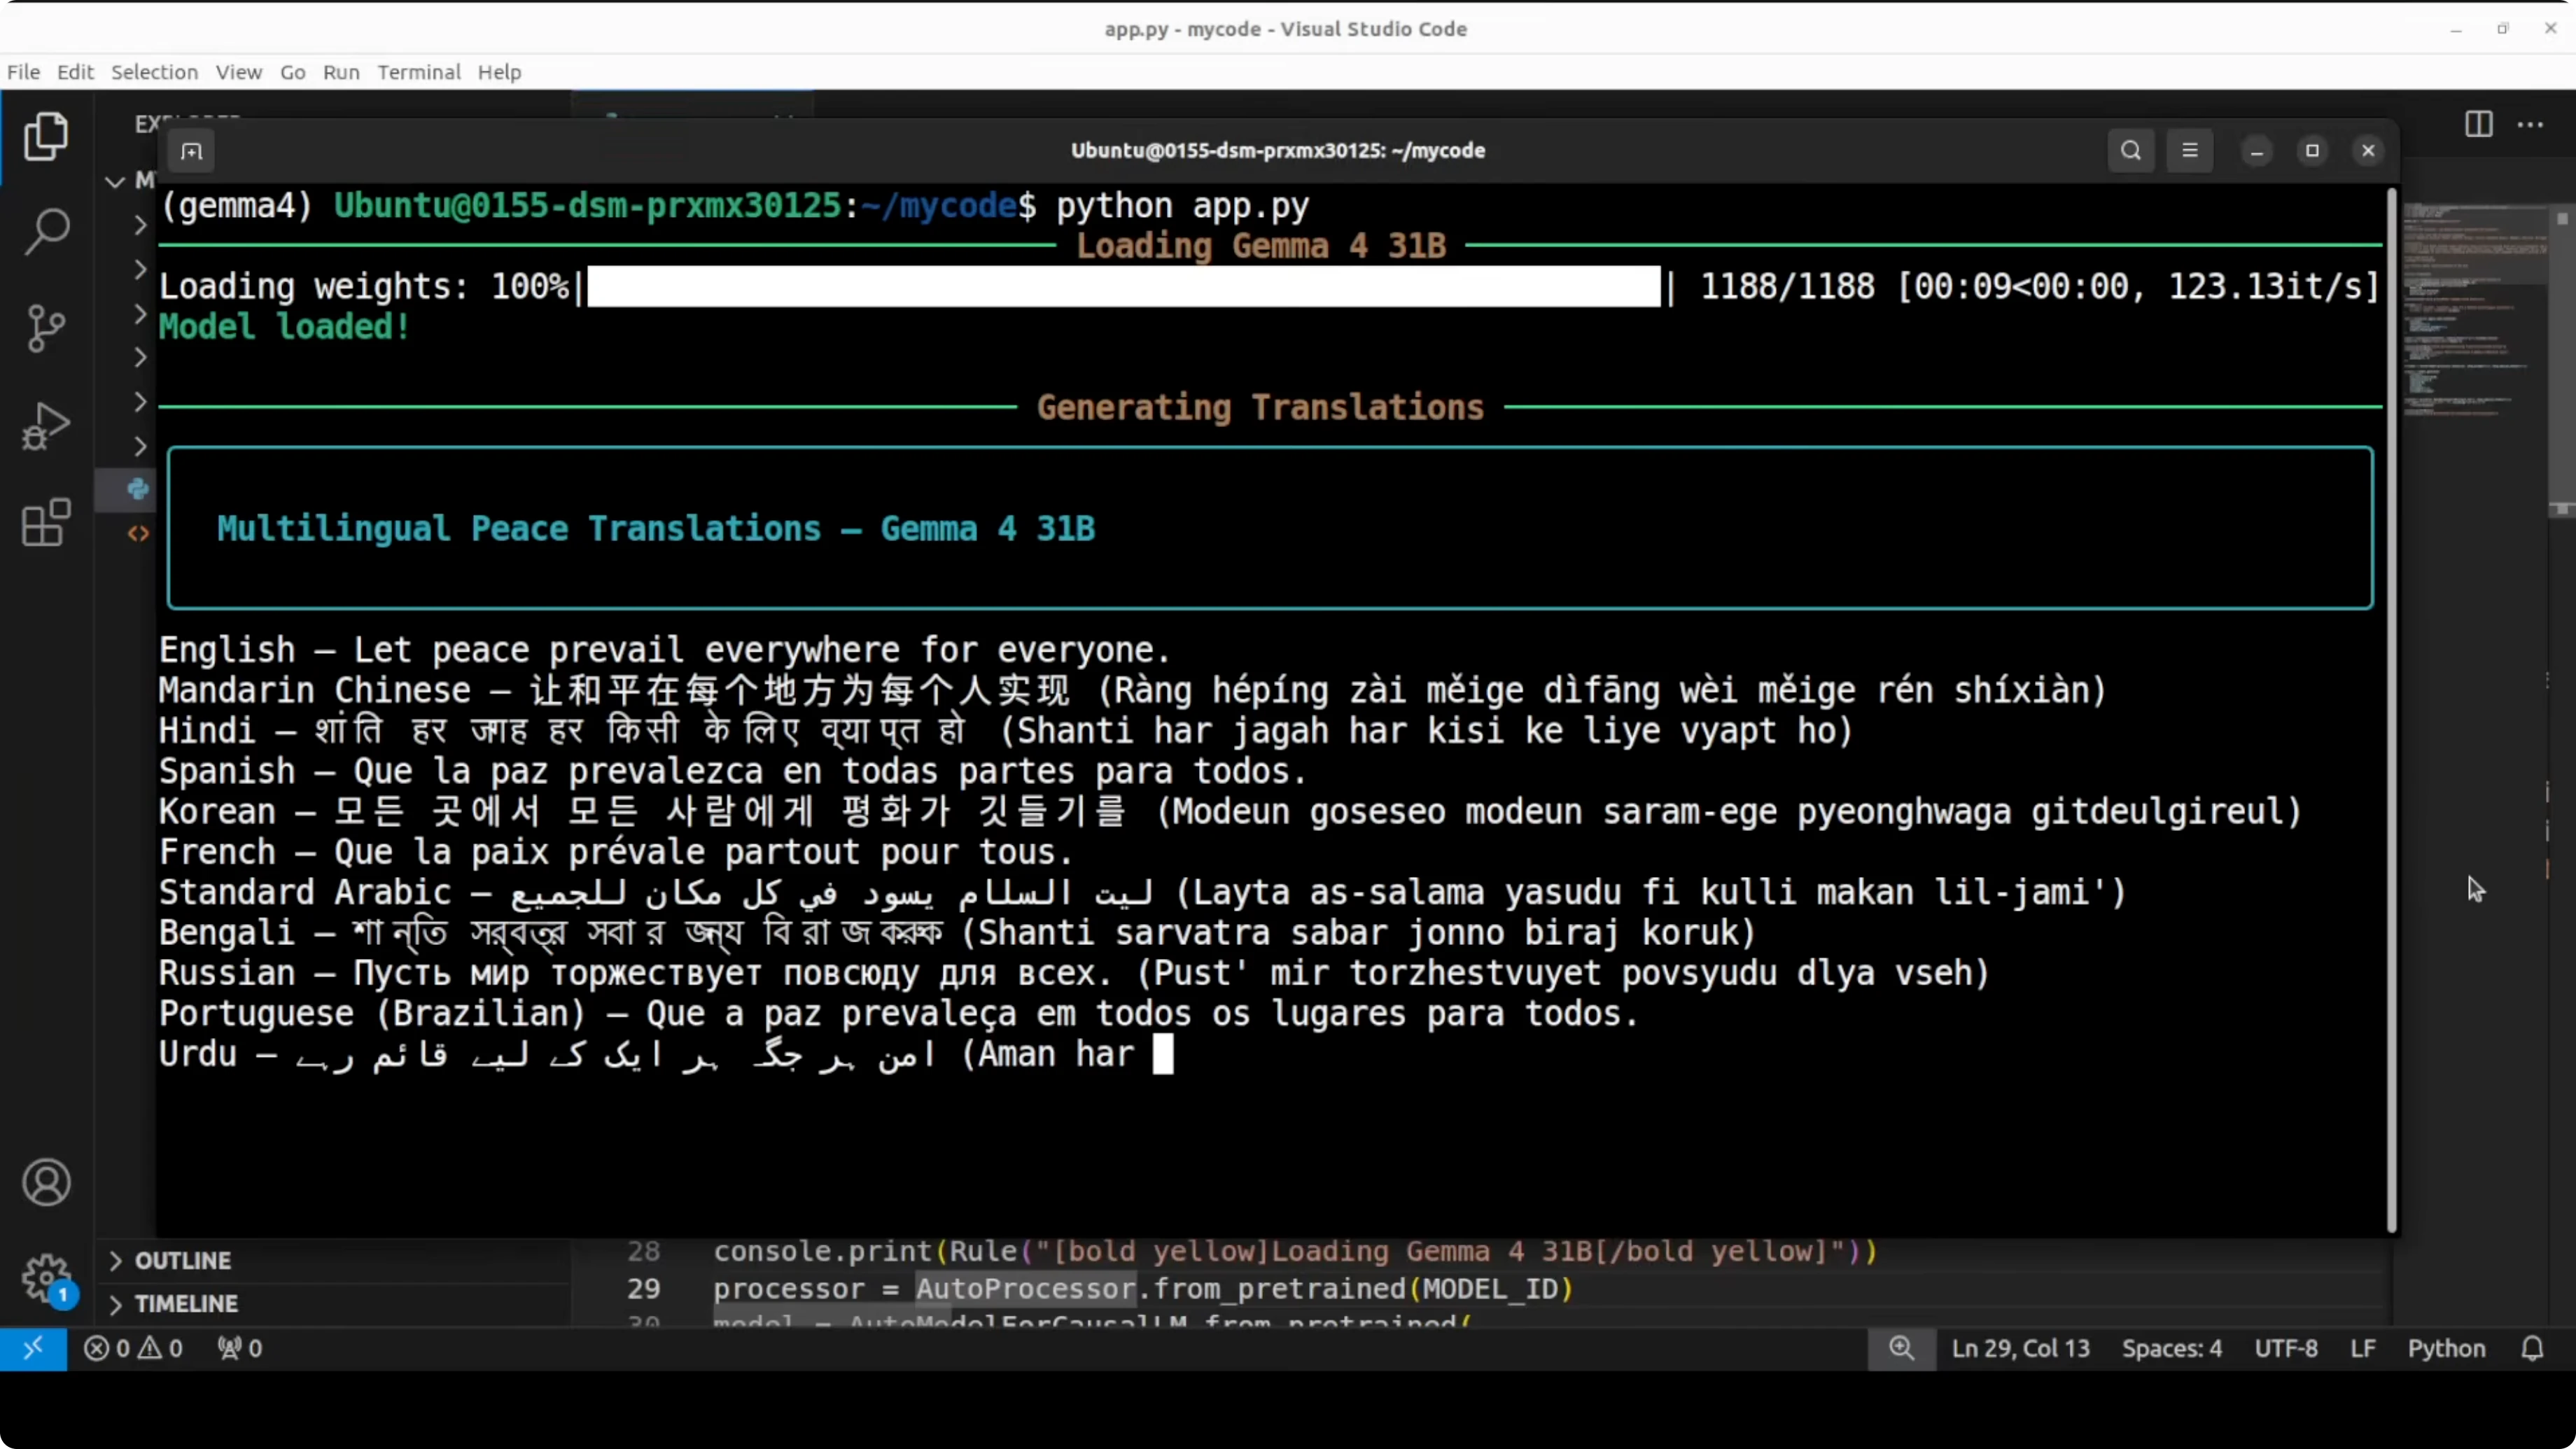This screenshot has height=1449, width=2576.
Task: Open the Source Control view
Action: 46,328
